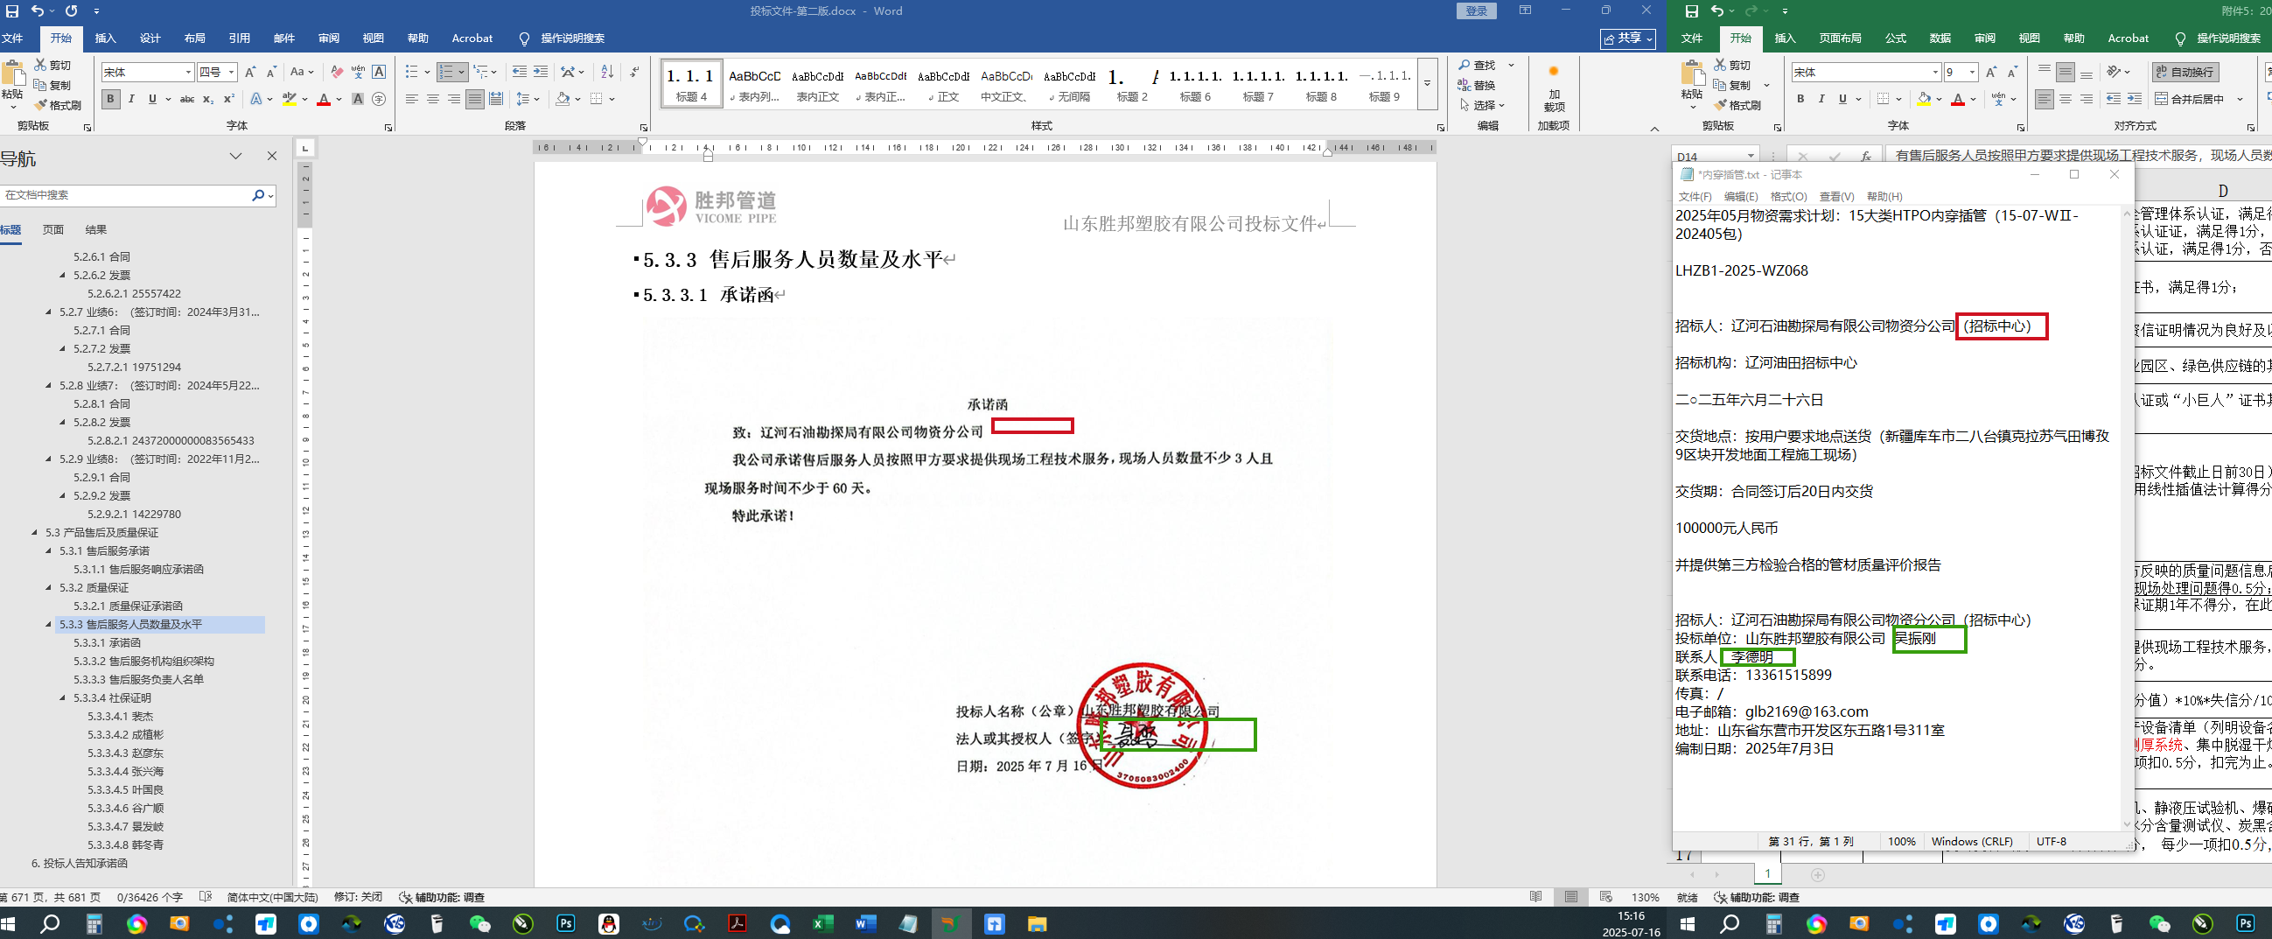Click the Word clear formatting eraser icon
This screenshot has width=2272, height=939.
(337, 73)
